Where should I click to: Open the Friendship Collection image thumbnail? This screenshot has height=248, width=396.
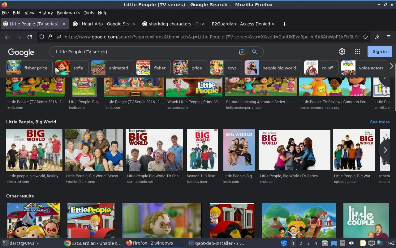(33, 220)
